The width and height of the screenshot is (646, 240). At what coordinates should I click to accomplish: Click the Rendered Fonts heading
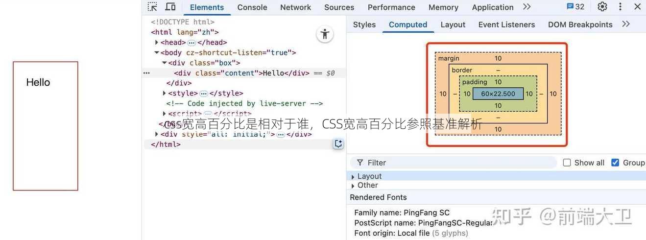coord(378,197)
